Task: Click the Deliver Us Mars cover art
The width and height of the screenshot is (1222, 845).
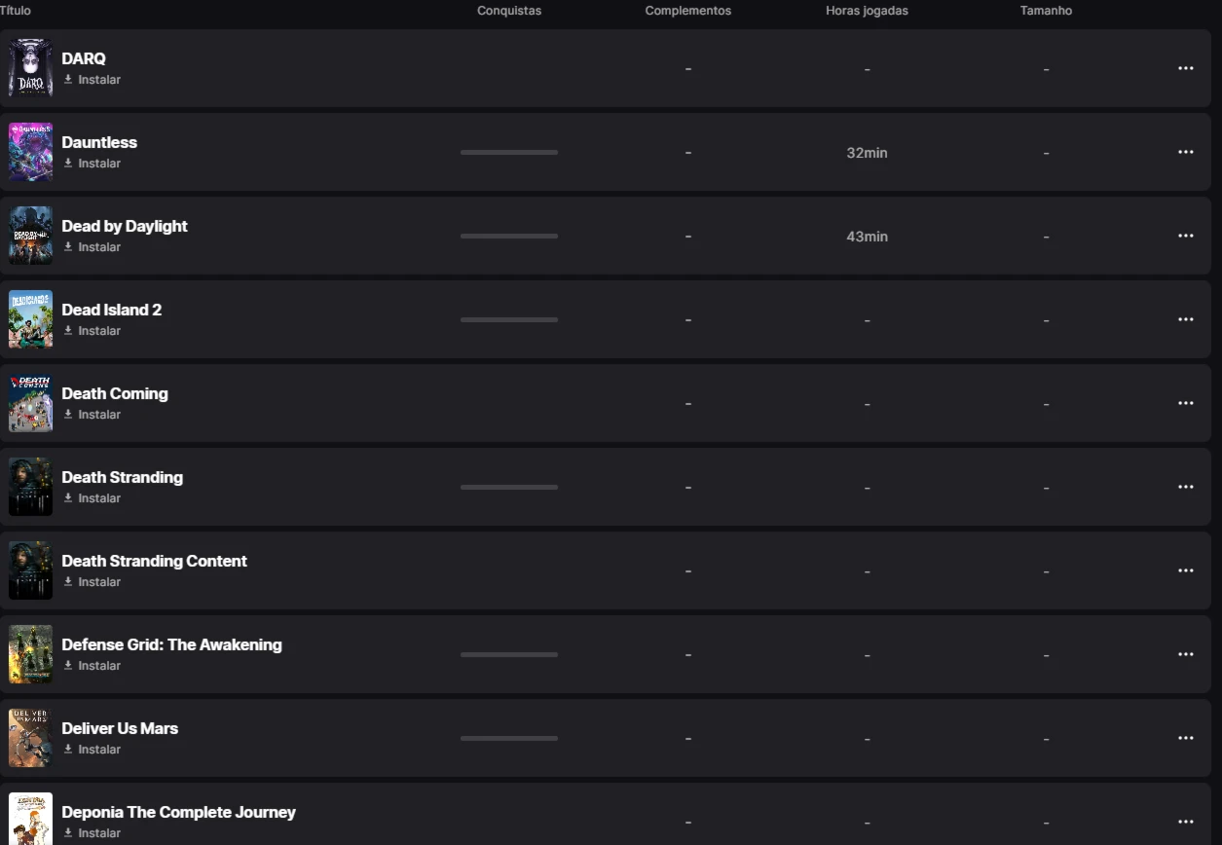Action: pos(30,738)
